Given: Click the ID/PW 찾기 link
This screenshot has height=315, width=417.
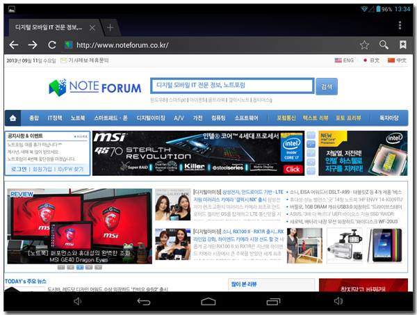Looking at the screenshot, I should pyautogui.click(x=70, y=169).
